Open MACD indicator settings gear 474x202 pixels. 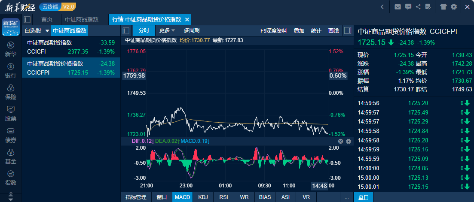pyautogui.click(x=349, y=141)
